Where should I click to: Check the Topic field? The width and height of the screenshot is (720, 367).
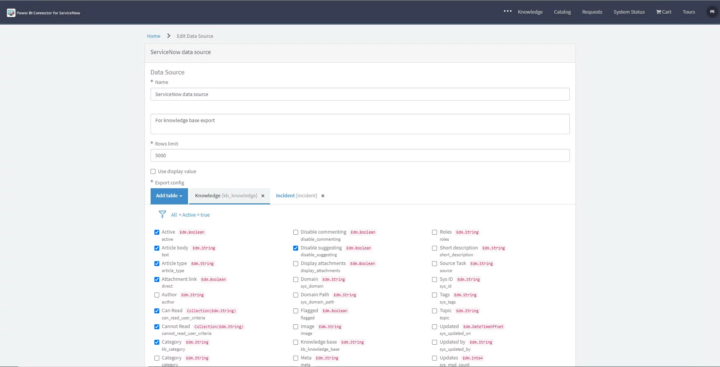(x=435, y=311)
